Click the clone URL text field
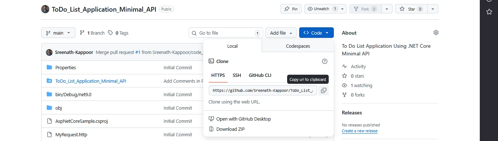Screen dimensions: 498x141 point(263,90)
